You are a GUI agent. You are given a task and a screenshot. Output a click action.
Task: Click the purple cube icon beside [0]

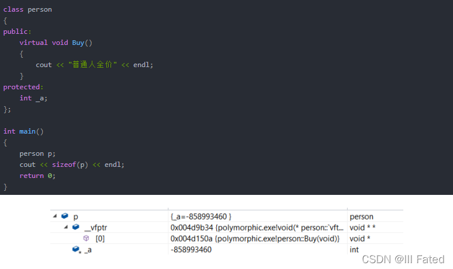(x=86, y=238)
